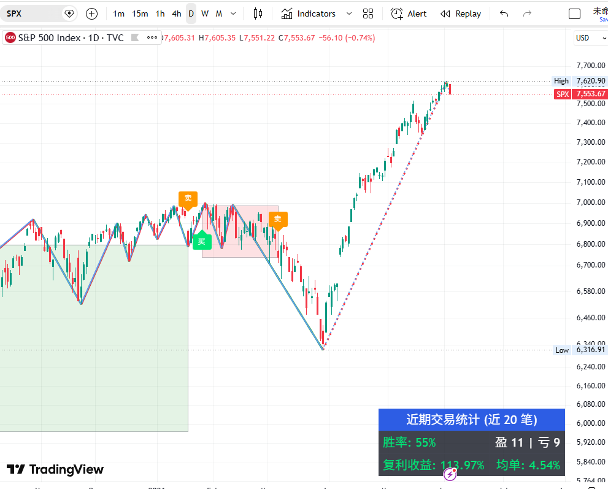The height and width of the screenshot is (489, 608).
Task: Click the High 7,620.90 price label
Action: coord(579,80)
